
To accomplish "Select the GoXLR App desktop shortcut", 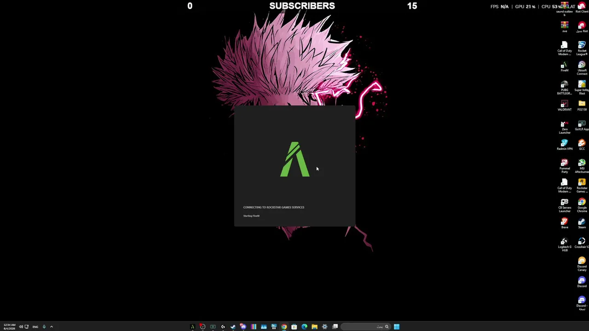I will pos(582,126).
